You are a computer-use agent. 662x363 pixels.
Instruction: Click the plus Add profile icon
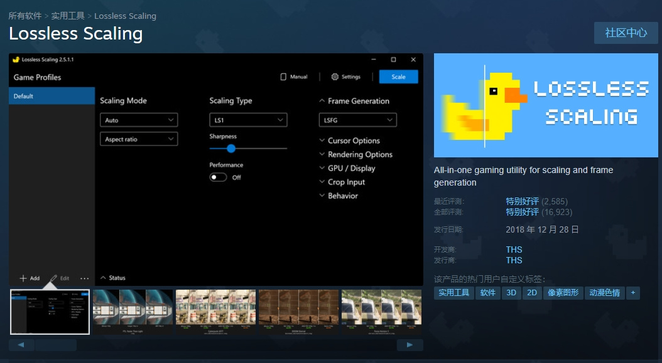click(x=23, y=278)
